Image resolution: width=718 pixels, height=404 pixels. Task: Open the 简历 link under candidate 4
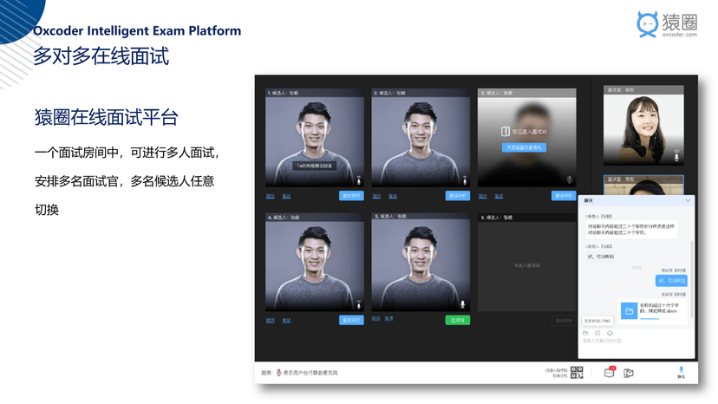(271, 320)
